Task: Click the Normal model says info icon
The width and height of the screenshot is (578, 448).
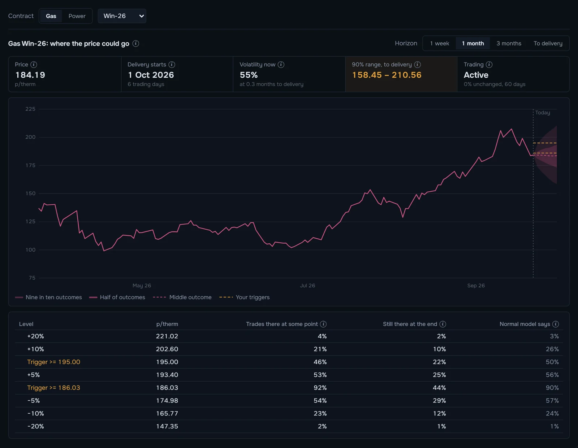Action: click(556, 324)
